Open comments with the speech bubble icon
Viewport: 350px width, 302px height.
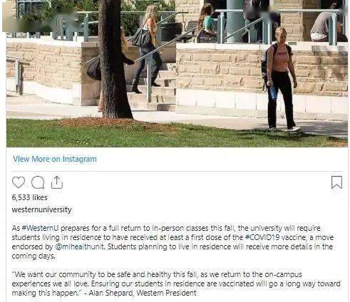click(x=38, y=182)
